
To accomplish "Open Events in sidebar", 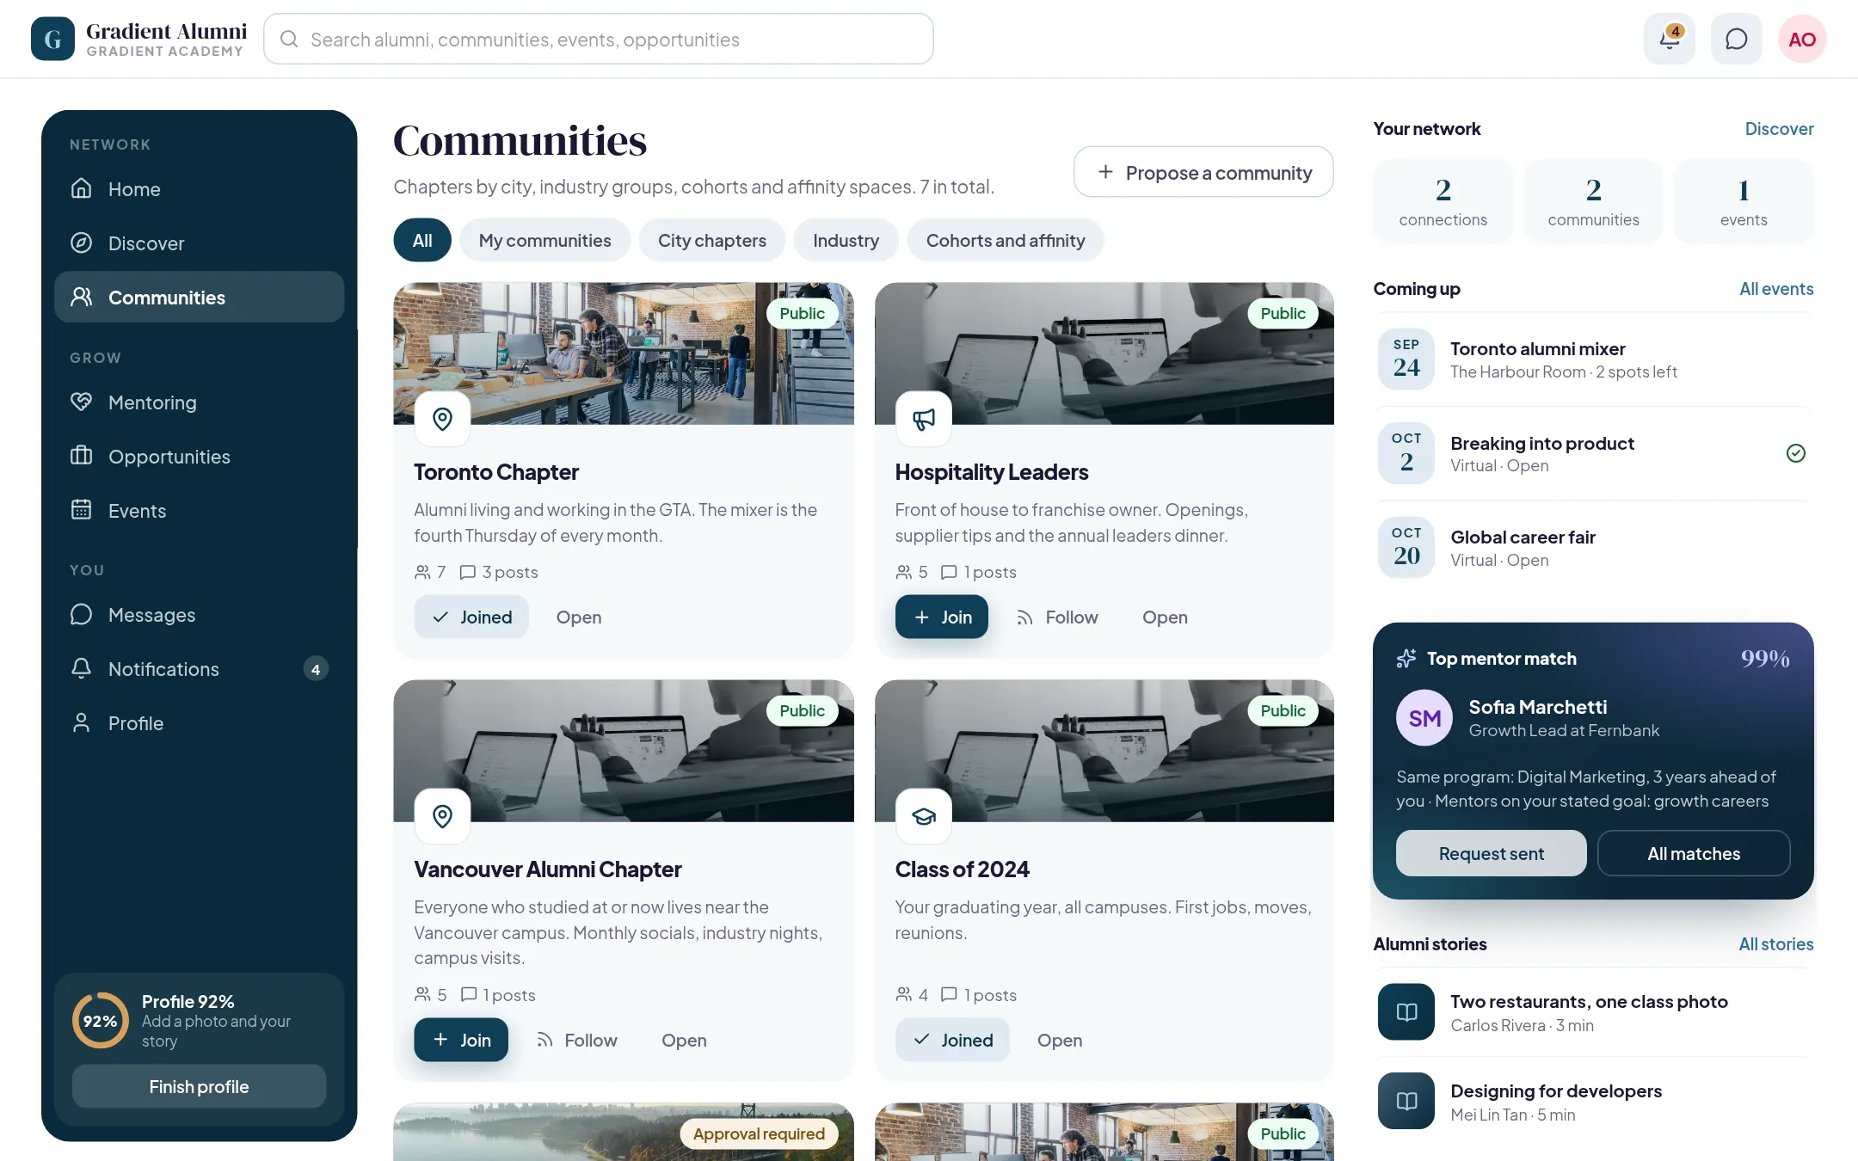I will pos(200,511).
